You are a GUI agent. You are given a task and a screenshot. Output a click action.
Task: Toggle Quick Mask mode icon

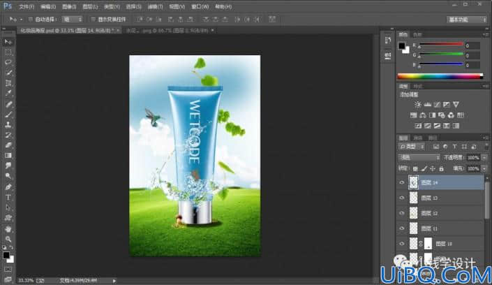click(8, 270)
